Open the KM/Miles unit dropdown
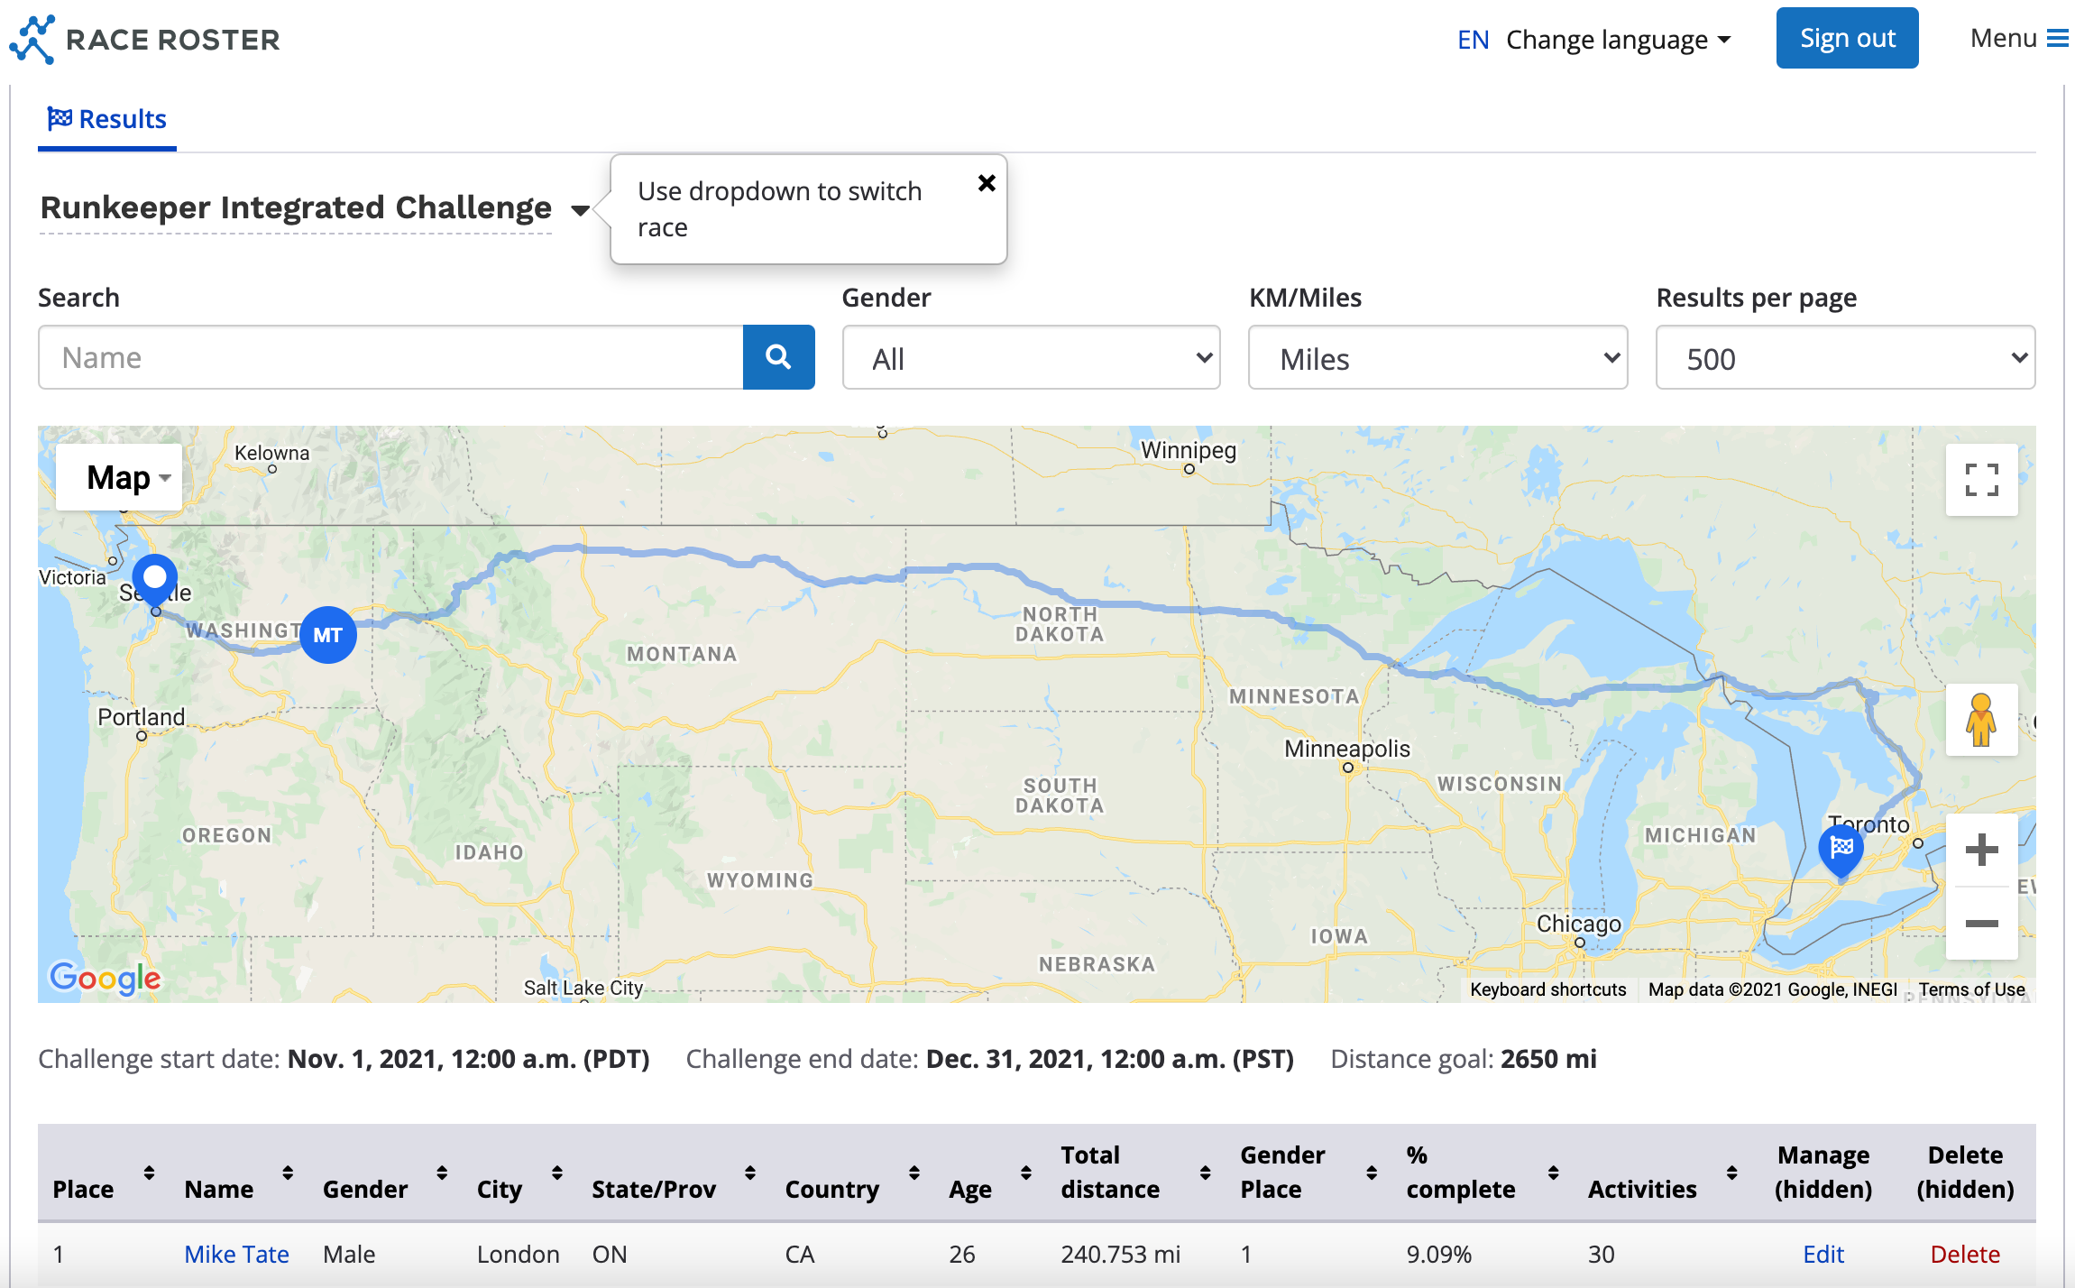The image size is (2075, 1288). 1437,358
